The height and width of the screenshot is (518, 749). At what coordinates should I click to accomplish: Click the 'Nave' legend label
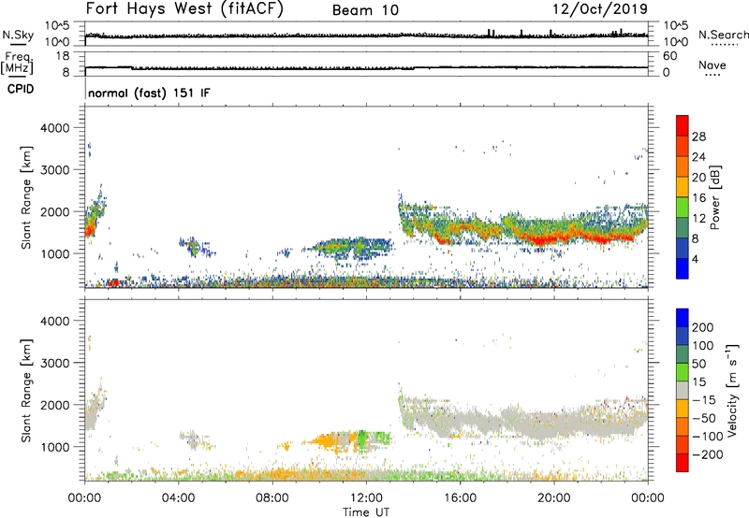click(x=712, y=65)
